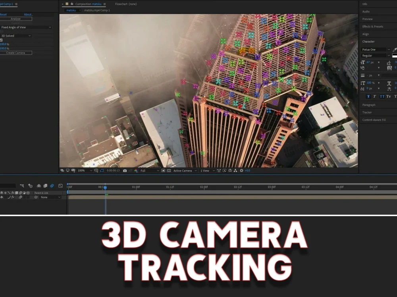Open the Composition matsku panel menu
Viewport: 397px width, 297px height.
point(104,4)
